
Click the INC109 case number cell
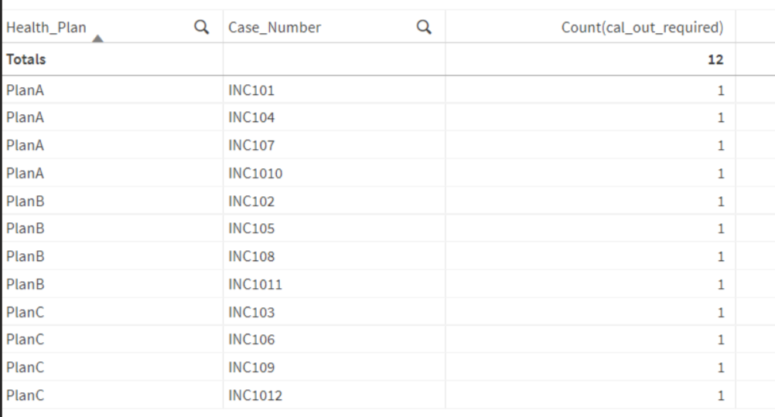click(251, 368)
